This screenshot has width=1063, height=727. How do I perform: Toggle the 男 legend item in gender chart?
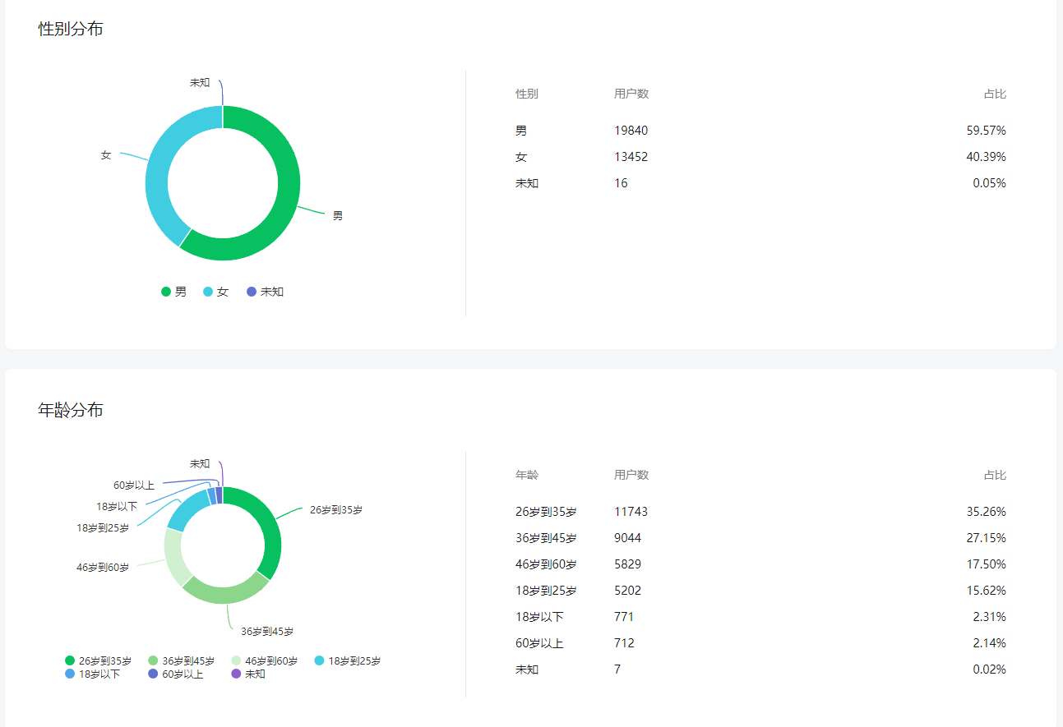(174, 292)
